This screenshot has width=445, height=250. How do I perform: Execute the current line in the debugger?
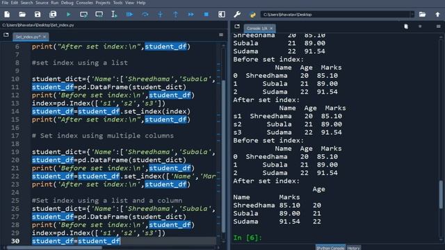(145, 15)
